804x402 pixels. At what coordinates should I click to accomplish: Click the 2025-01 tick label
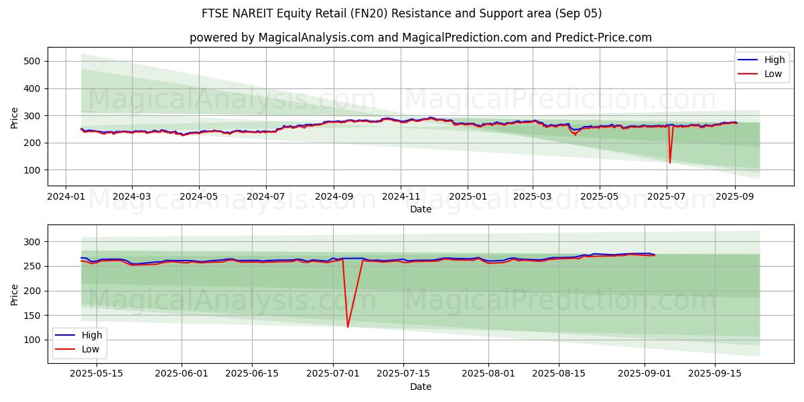pos(468,197)
